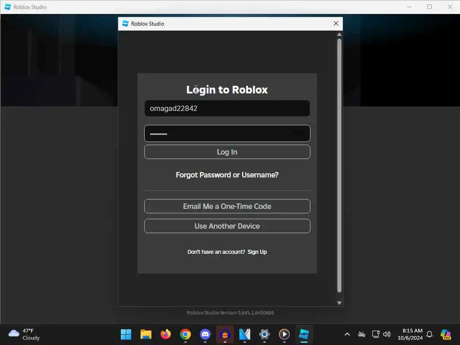
Task: Choose Email Me a One-Time Code
Action: 227,206
